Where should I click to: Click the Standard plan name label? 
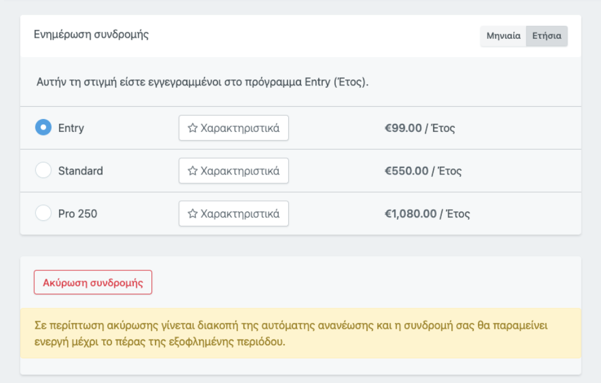[80, 171]
